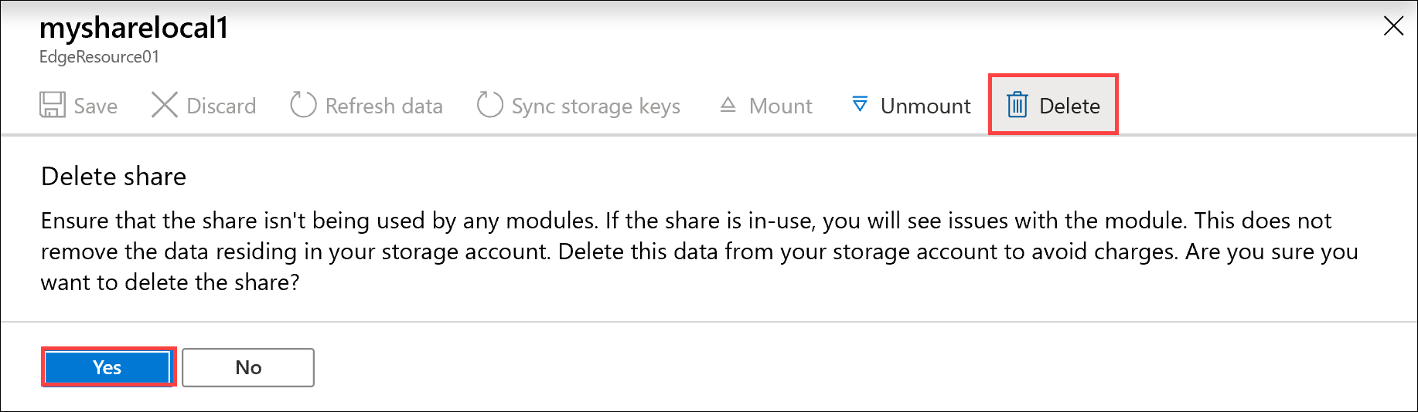
Task: Click the Save floppy disk icon
Action: (53, 105)
